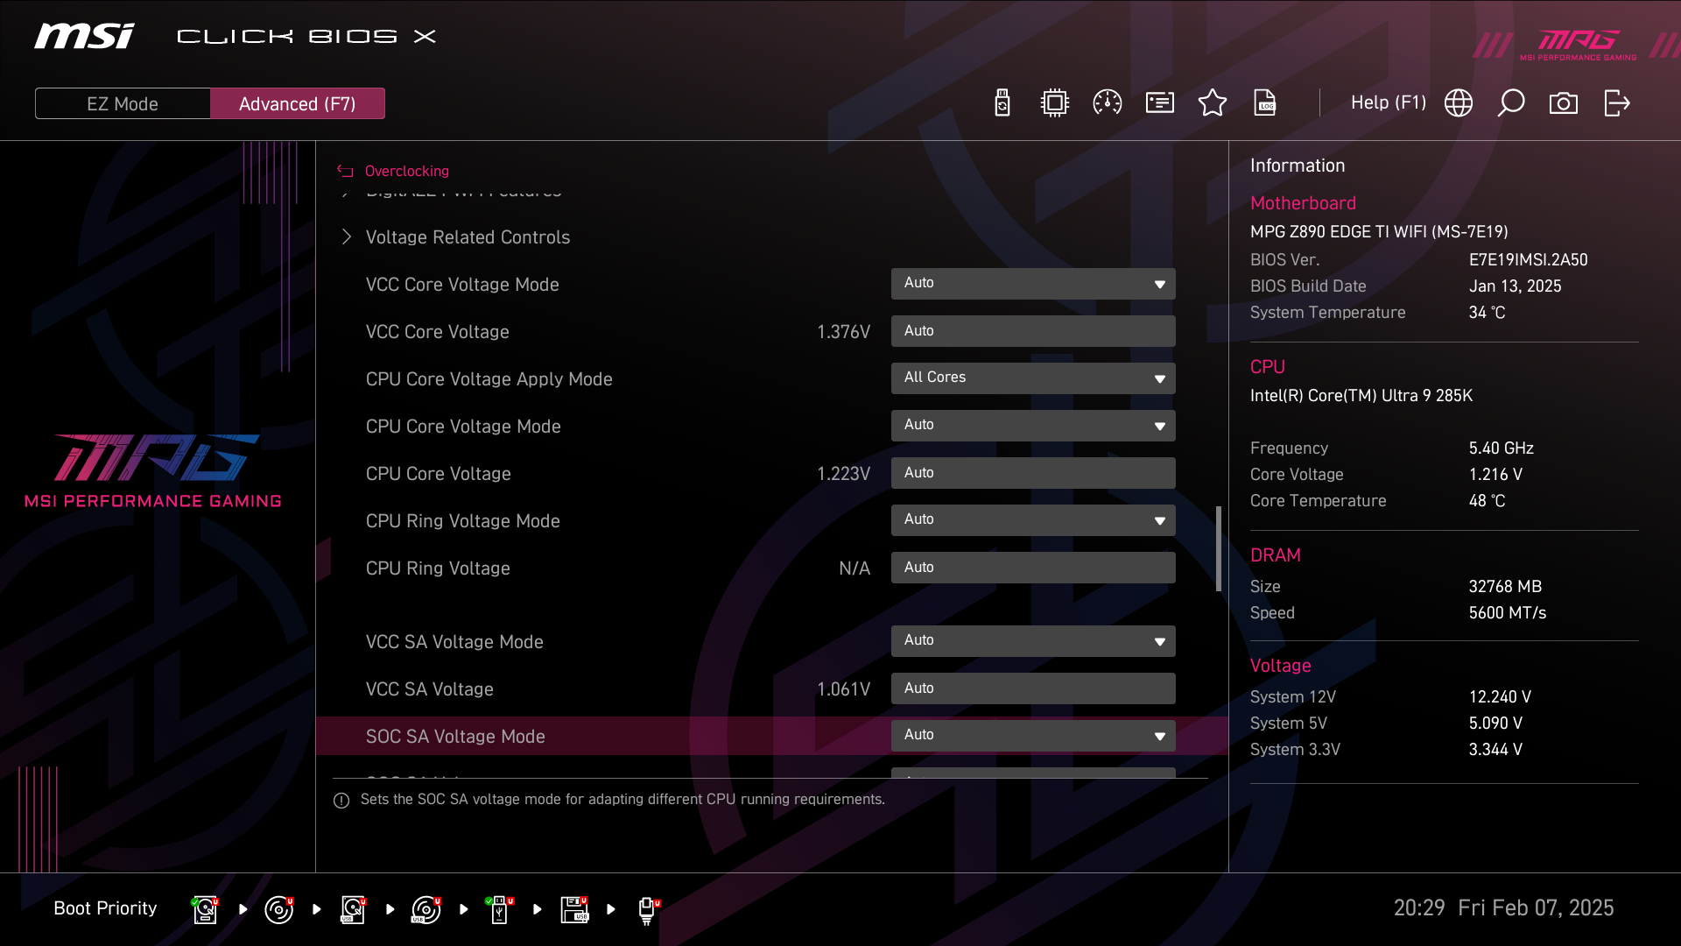Open the LOG file icon
The width and height of the screenshot is (1681, 946).
click(1265, 103)
